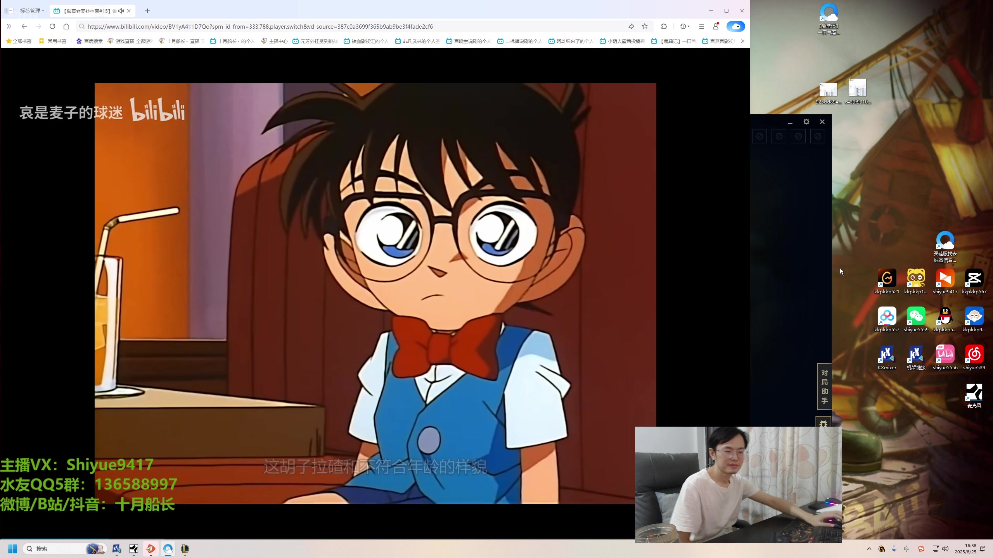Minimize the dark game overlay panel

point(790,122)
